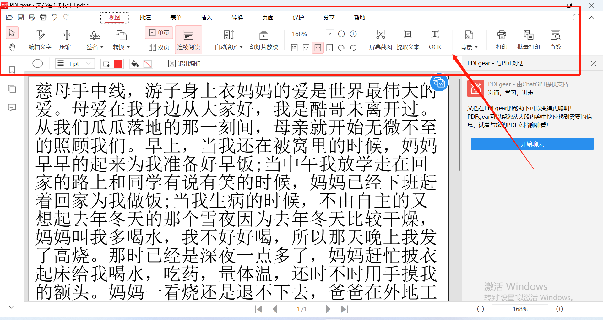Rotate page counterclockwise
The height and width of the screenshot is (320, 603).
click(353, 48)
